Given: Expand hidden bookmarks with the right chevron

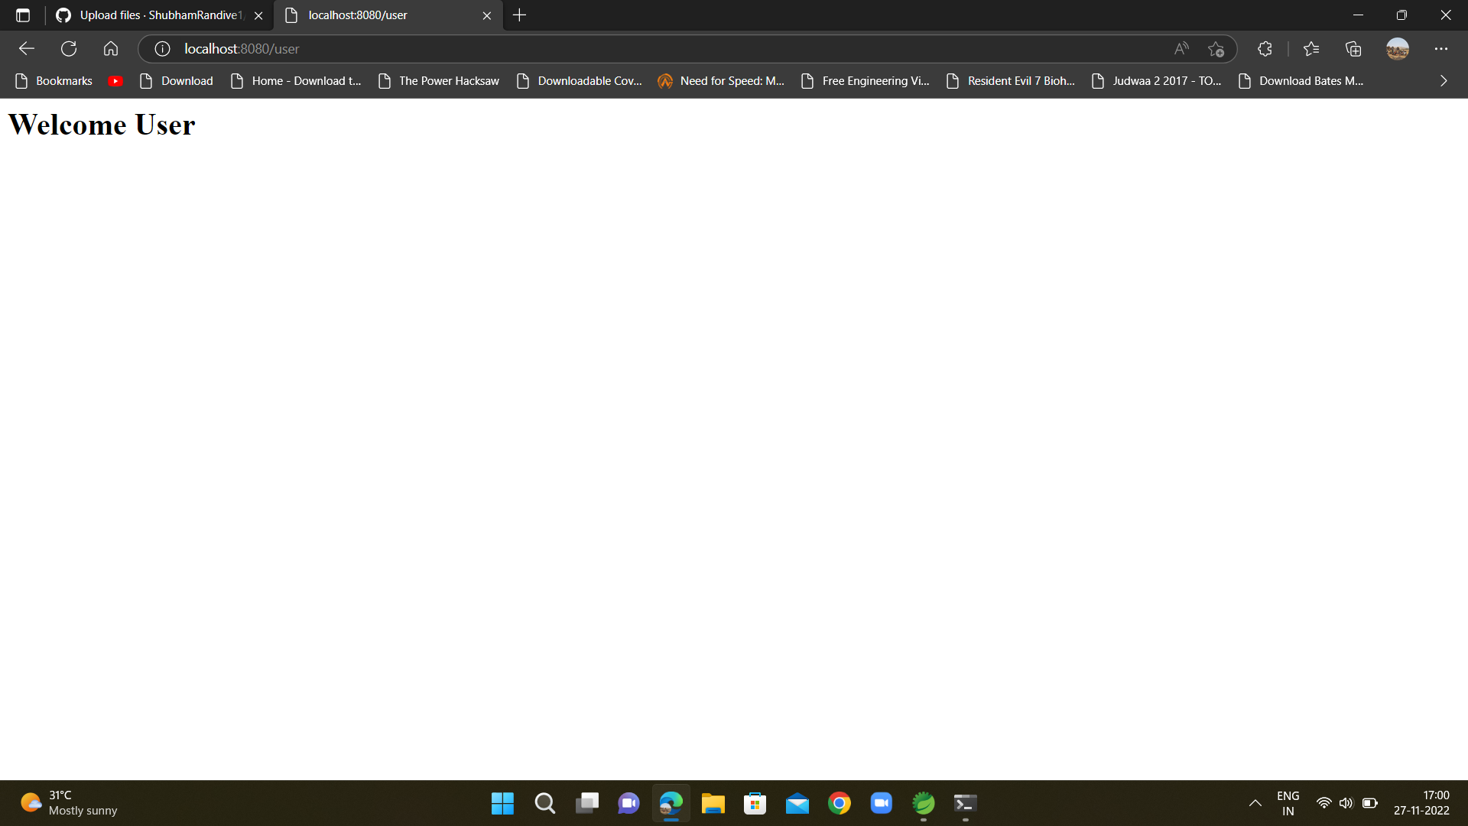Looking at the screenshot, I should 1444,80.
